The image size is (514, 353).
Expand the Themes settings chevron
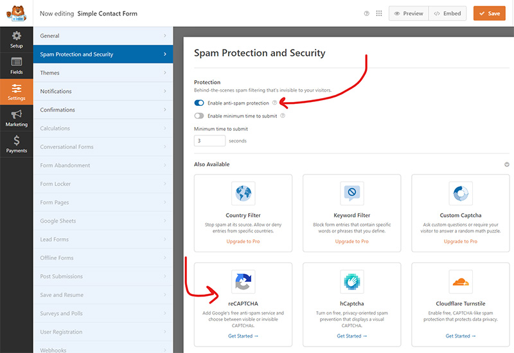165,73
